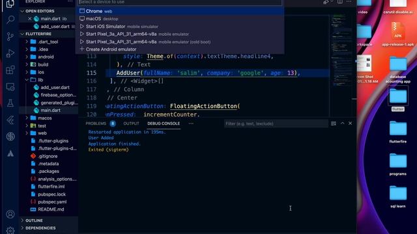Close the bottom panel
Image resolution: width=417 pixels, height=234 pixels.
[x=351, y=123]
